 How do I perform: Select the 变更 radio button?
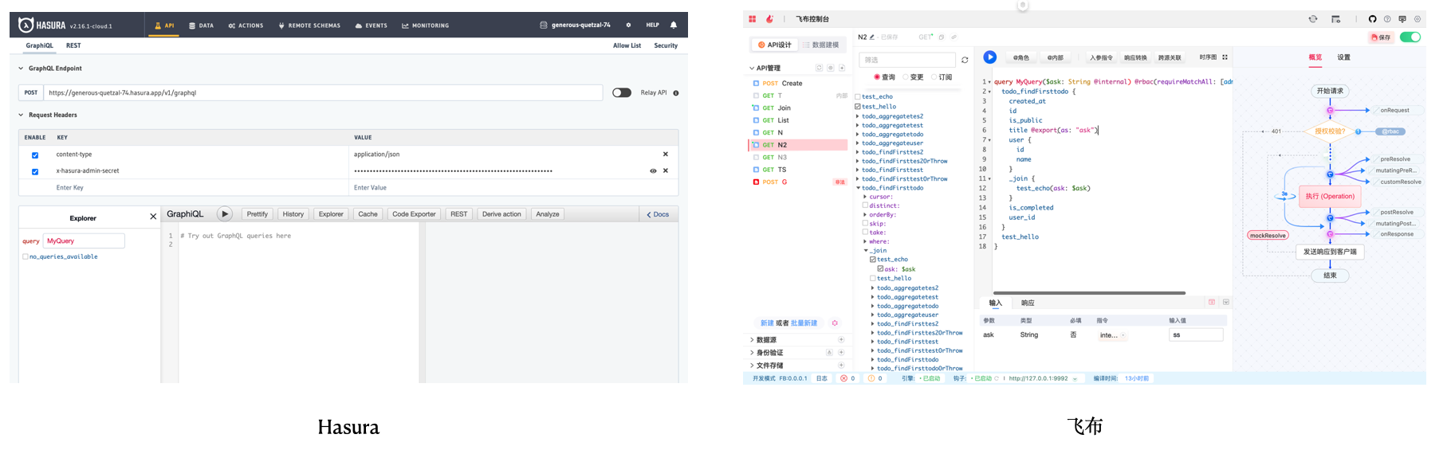click(x=906, y=77)
